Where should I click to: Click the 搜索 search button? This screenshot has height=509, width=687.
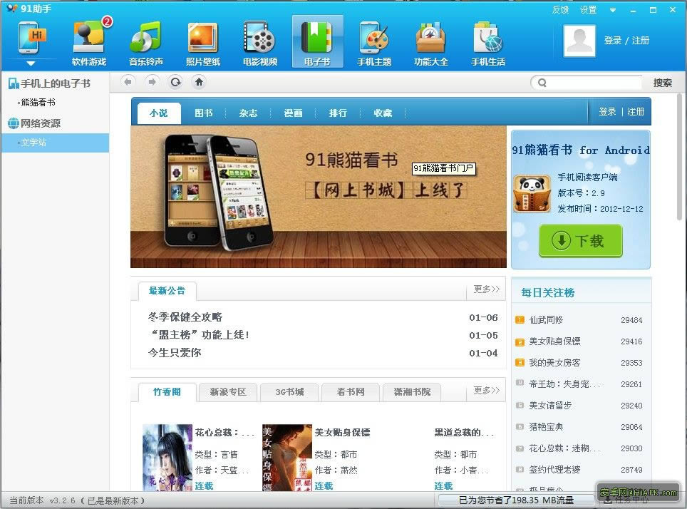click(662, 83)
